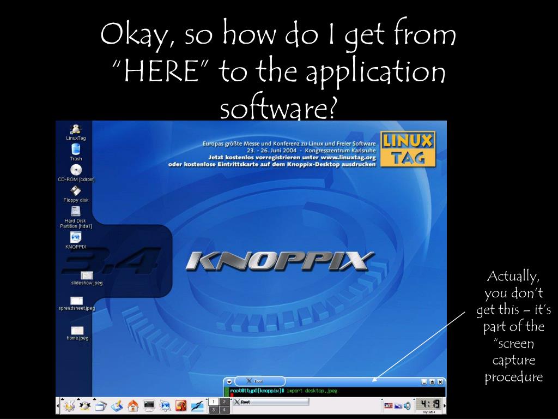Collapse the panel with the right hide arrow
The width and height of the screenshot is (558, 419).
(x=445, y=406)
